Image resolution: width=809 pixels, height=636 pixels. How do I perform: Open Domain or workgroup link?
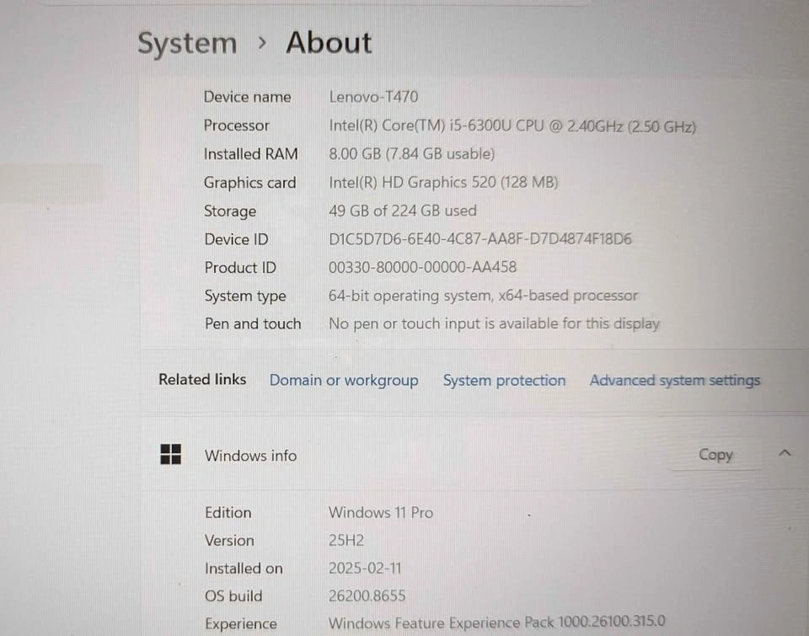[344, 381]
